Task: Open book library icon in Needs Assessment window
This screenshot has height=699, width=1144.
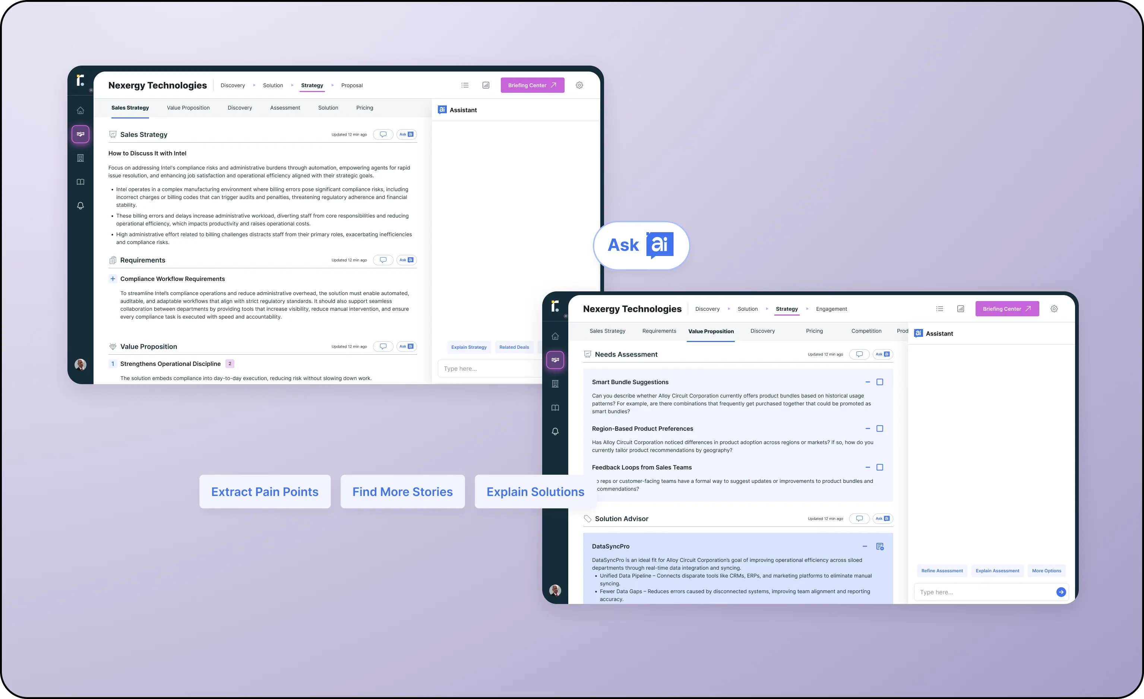Action: point(555,408)
